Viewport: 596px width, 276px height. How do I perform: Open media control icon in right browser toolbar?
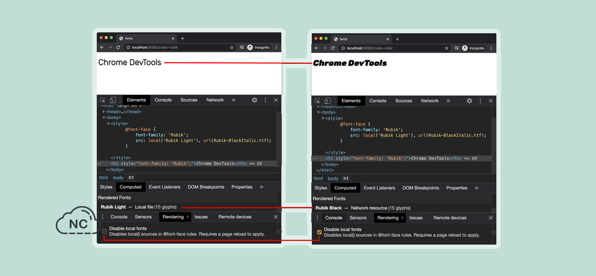point(457,48)
